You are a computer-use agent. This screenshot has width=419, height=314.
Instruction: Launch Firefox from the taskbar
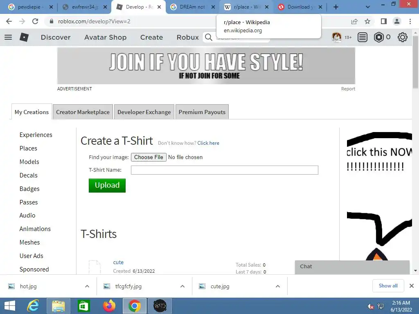click(109, 306)
